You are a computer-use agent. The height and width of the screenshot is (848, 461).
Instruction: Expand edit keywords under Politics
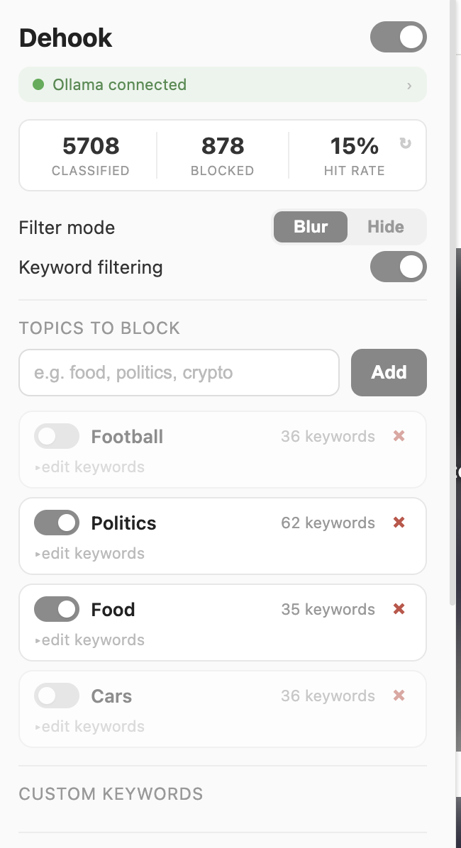(89, 553)
